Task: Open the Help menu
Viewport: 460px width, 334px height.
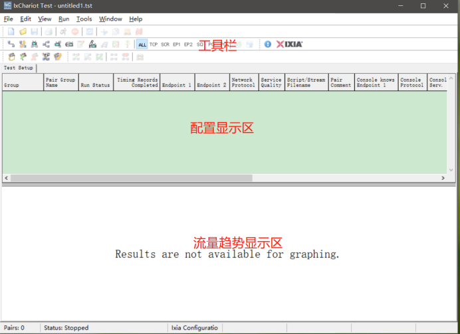Action: coord(136,19)
